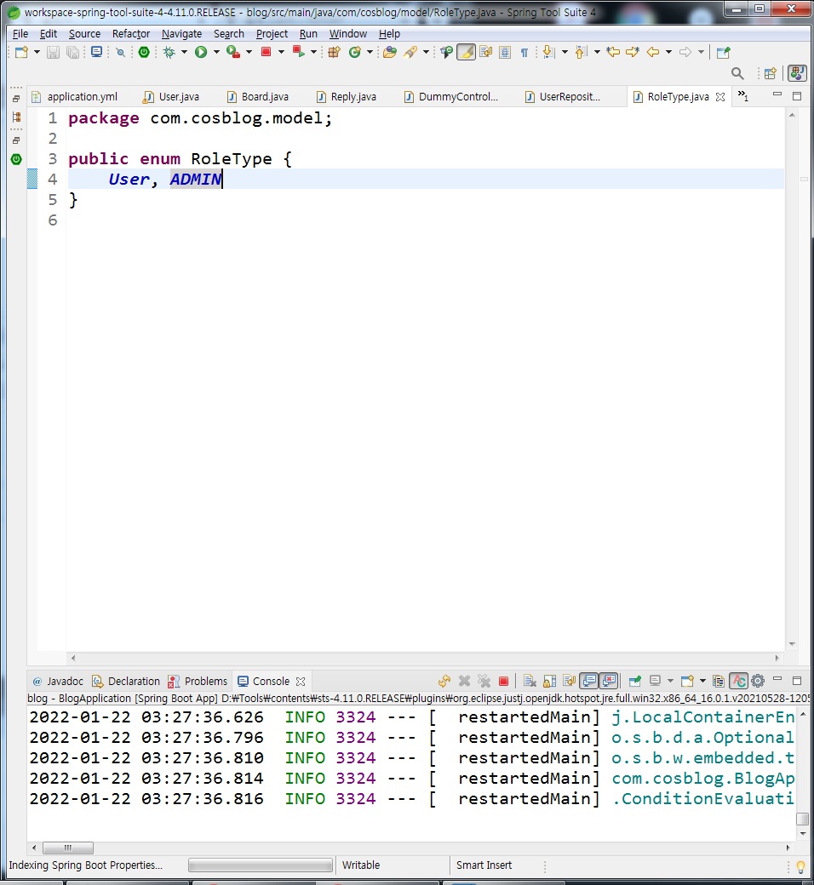Image resolution: width=814 pixels, height=885 pixels.
Task: Open Display Selected Console dropdown arrow
Action: (x=670, y=682)
